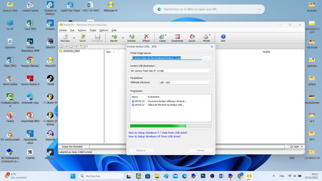The height and width of the screenshot is (181, 322).
Task: Select the TikTok desktop icon
Action: 50,80
